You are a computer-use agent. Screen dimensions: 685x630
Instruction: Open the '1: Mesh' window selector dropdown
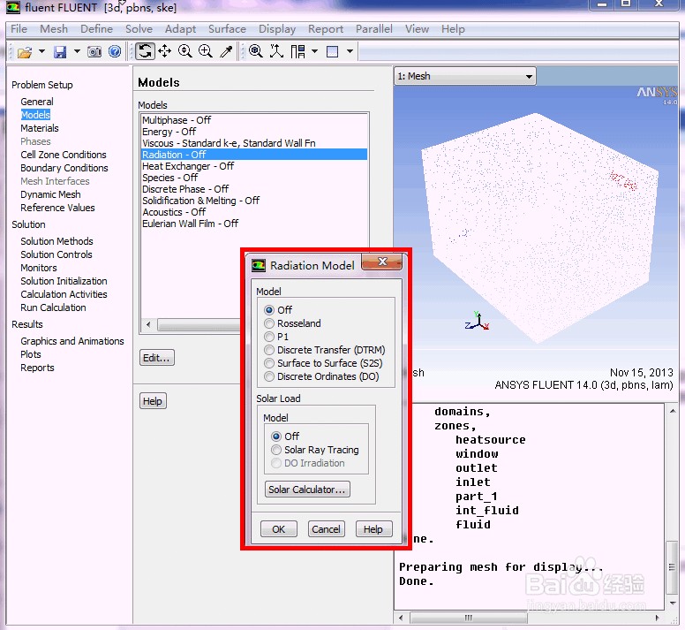pos(465,77)
